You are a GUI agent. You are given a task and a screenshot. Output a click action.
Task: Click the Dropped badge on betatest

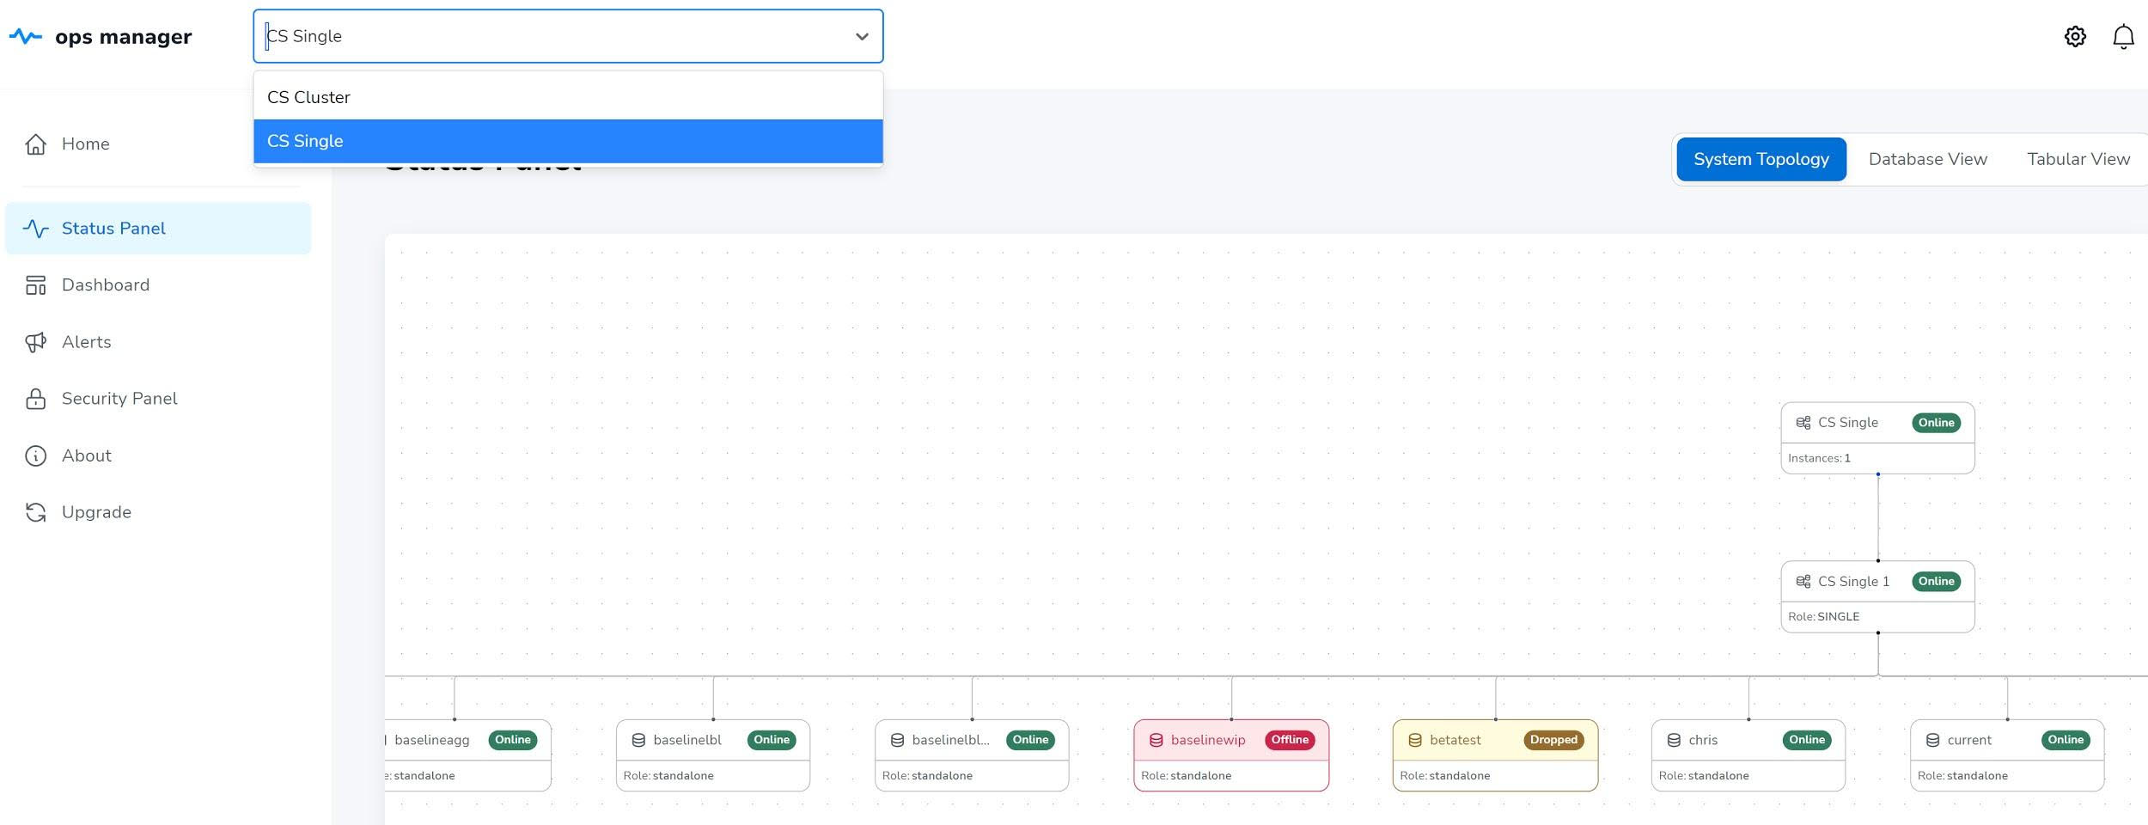[x=1553, y=740]
